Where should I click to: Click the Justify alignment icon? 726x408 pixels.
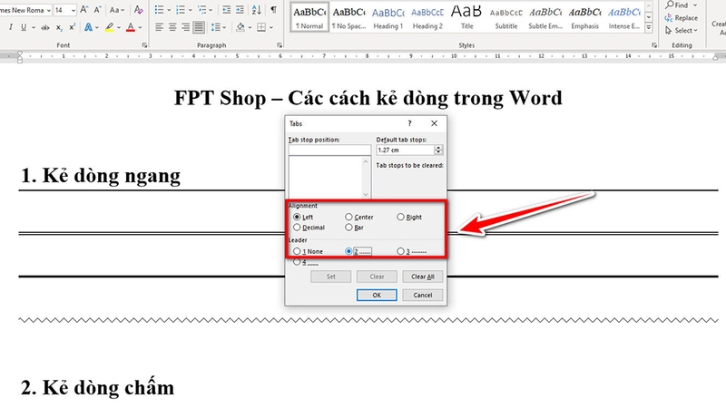pos(199,28)
